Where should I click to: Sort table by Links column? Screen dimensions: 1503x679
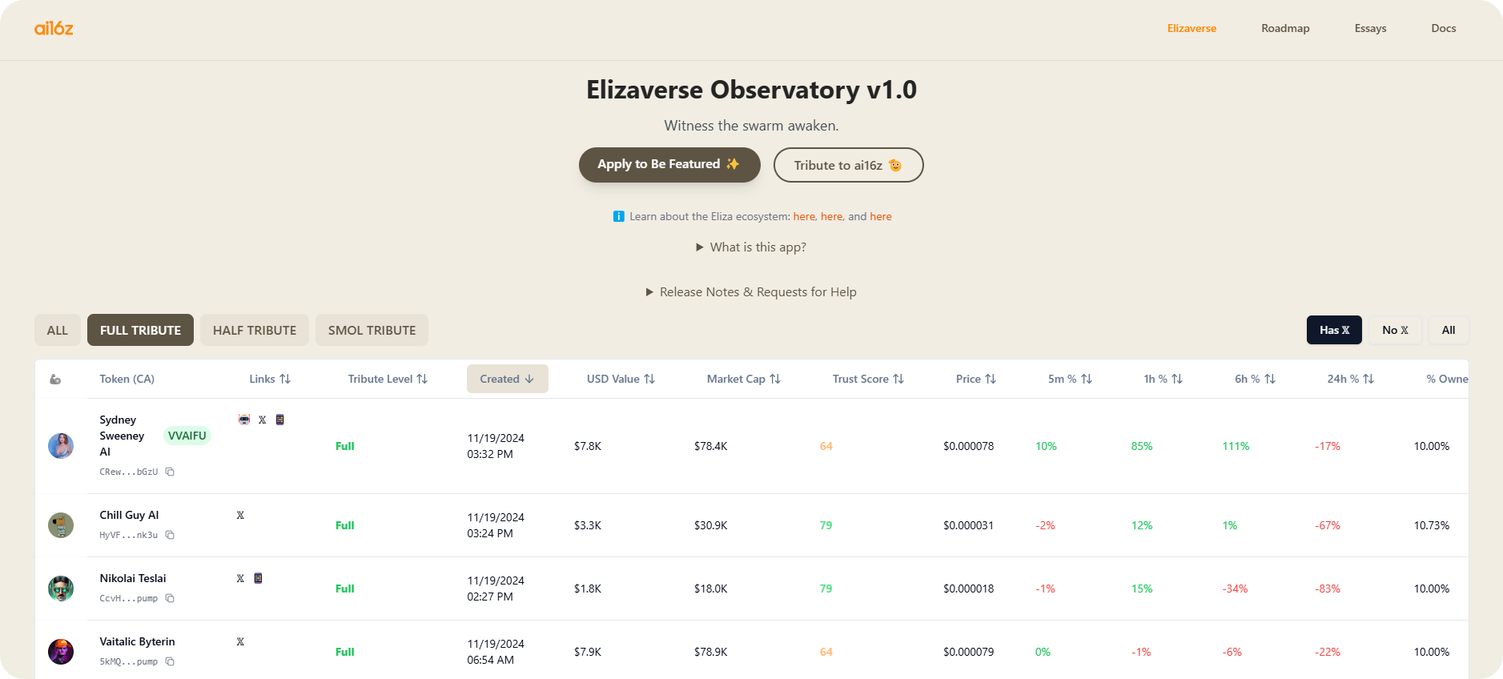[270, 379]
